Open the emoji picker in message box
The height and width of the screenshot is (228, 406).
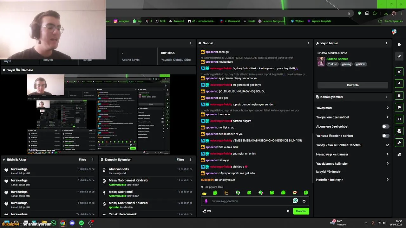pos(304,201)
